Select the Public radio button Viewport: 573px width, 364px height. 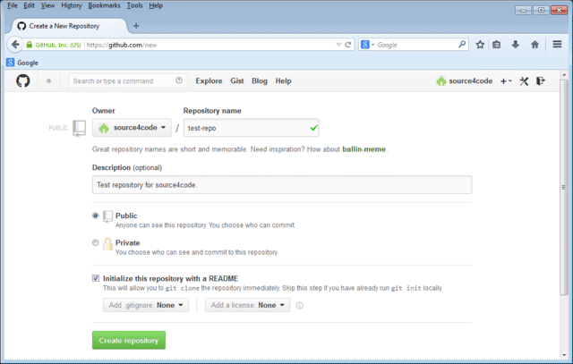click(x=96, y=216)
